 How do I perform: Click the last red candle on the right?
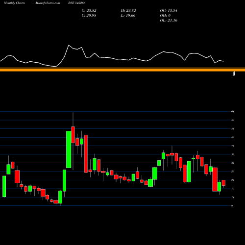pyautogui.click(x=223, y=183)
